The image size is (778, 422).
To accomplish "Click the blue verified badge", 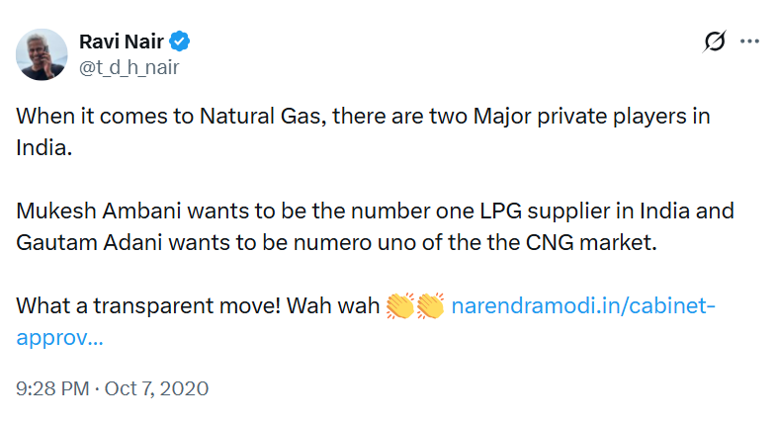I will (x=182, y=42).
